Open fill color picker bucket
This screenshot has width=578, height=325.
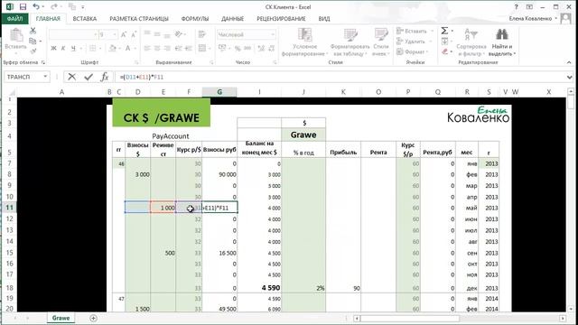tap(112, 48)
